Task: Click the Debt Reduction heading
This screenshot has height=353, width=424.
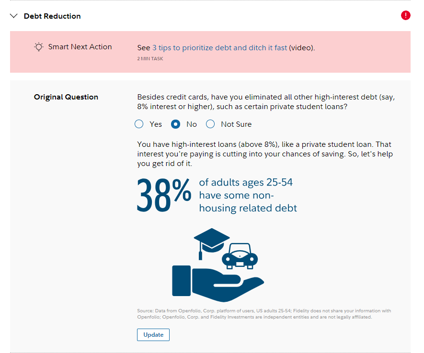Action: 52,16
